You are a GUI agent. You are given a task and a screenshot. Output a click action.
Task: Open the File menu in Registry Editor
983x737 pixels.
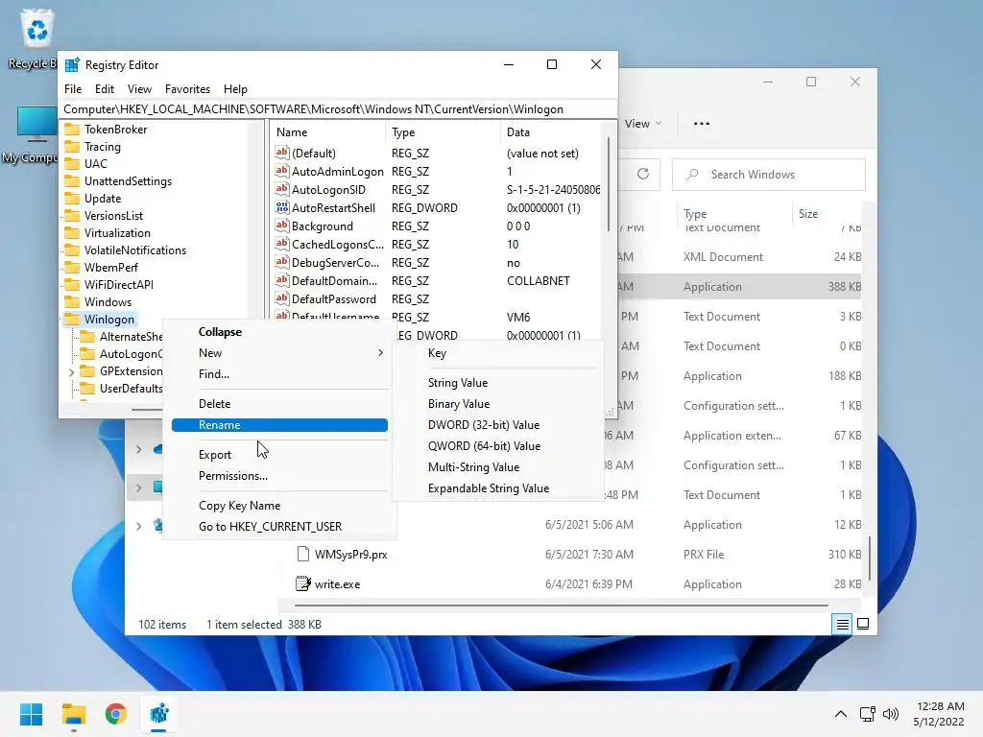pyautogui.click(x=73, y=89)
